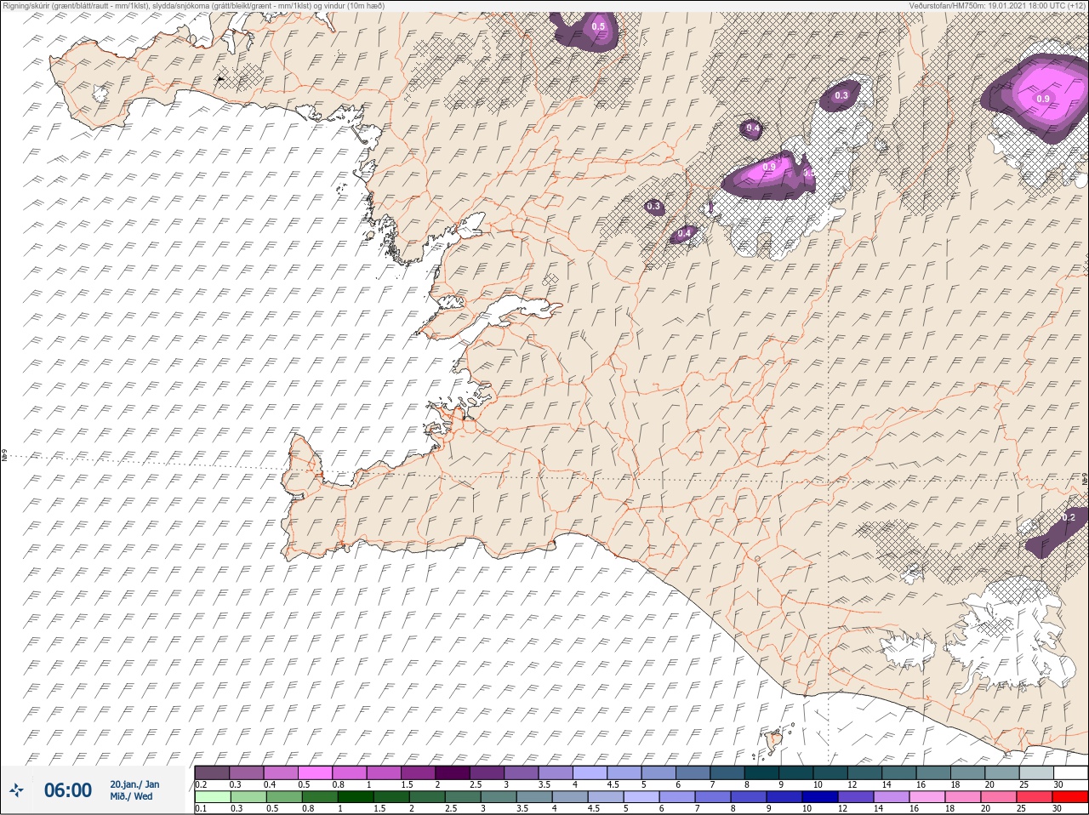Select the upper legend swatch starting at 14
This screenshot has width=1089, height=815.
click(901, 772)
